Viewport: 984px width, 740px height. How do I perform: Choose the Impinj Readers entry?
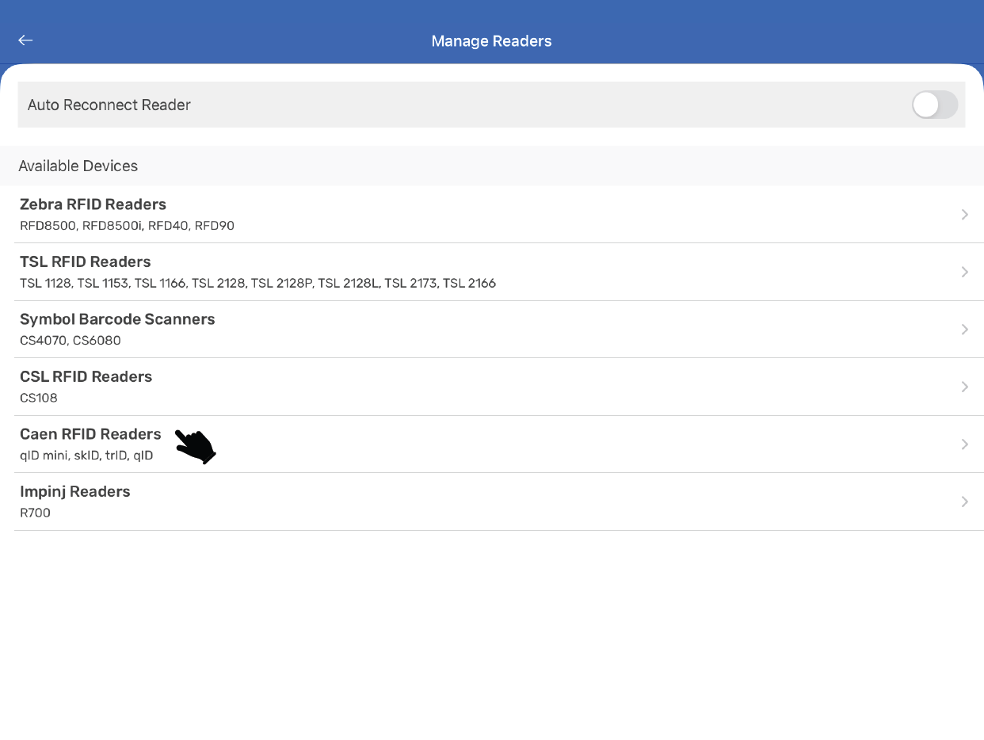tap(75, 492)
